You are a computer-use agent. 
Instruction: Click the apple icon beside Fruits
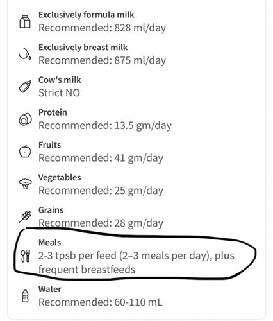pyautogui.click(x=25, y=152)
